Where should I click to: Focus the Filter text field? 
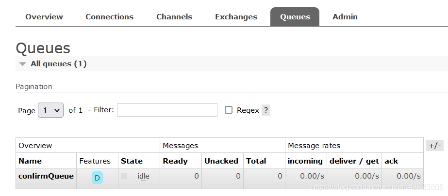[167, 110]
